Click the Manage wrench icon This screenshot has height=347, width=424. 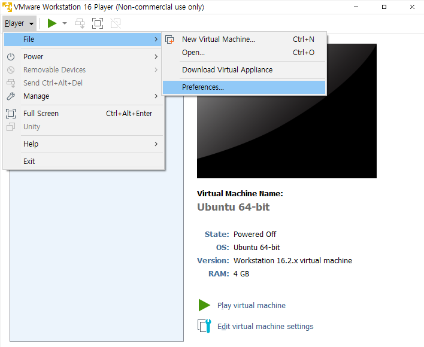11,96
